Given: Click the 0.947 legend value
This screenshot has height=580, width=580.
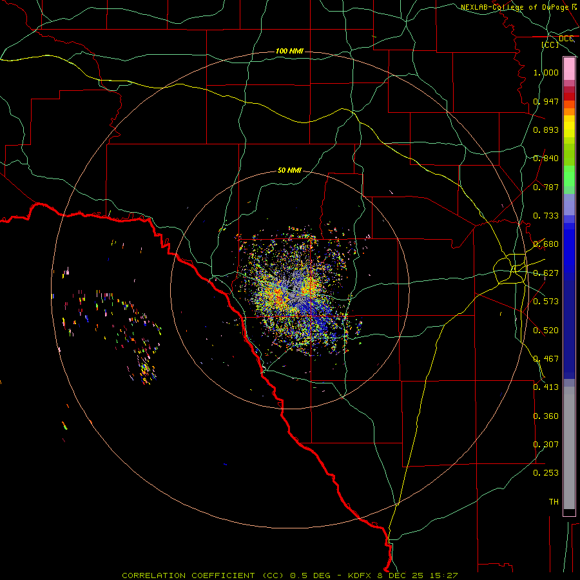Looking at the screenshot, I should point(546,101).
